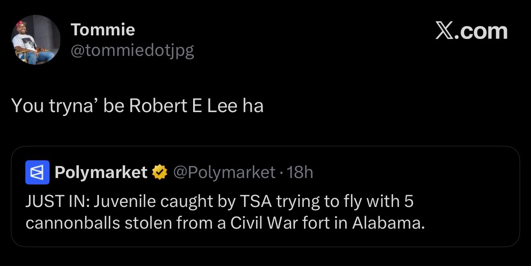Image resolution: width=531 pixels, height=266 pixels.
Task: Click Polymarket's gold verified badge
Action: pos(160,173)
